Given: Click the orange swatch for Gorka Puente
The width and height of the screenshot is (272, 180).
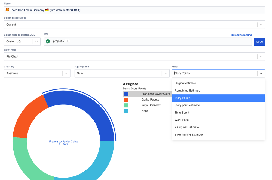Looking at the screenshot, I should (126, 100).
